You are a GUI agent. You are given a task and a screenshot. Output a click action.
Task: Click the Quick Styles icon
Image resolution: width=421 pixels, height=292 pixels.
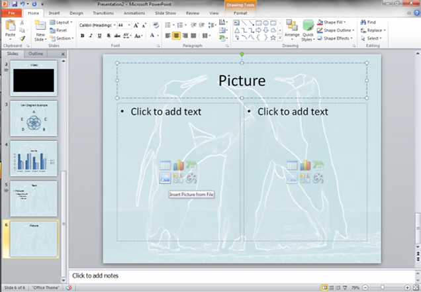308,29
